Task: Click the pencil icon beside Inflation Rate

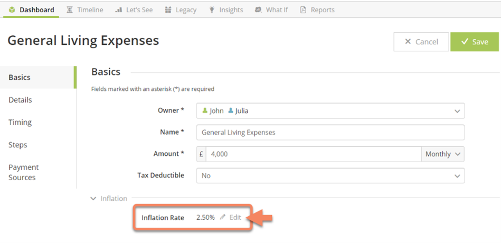Action: click(x=223, y=217)
